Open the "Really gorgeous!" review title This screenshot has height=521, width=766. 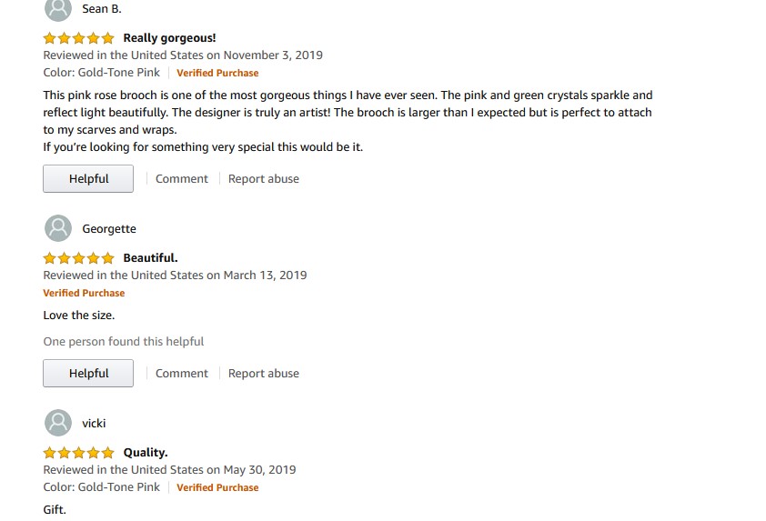point(169,38)
